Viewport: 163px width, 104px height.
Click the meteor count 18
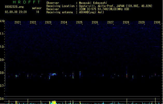[38, 12]
